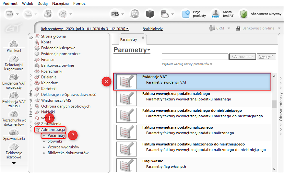The height and width of the screenshot is (173, 284).
Task: Select Wzorce wydruków under Administracja
Action: click(63, 147)
